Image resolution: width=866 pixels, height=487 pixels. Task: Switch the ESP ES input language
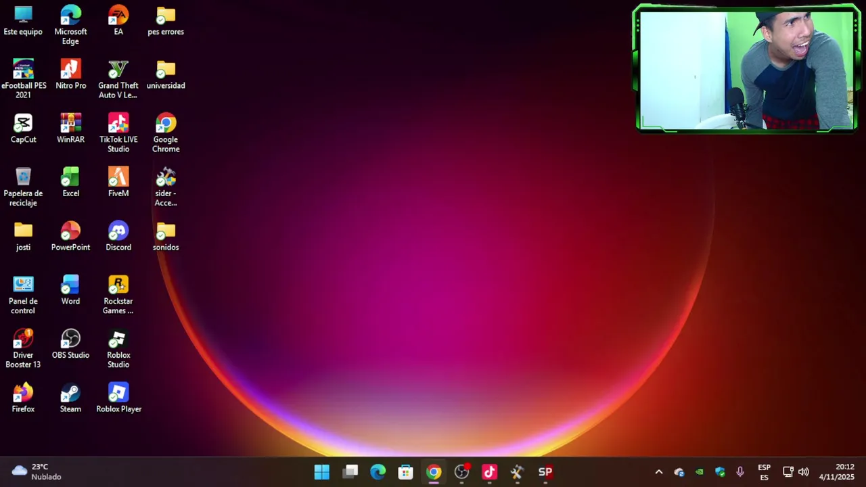[764, 472]
